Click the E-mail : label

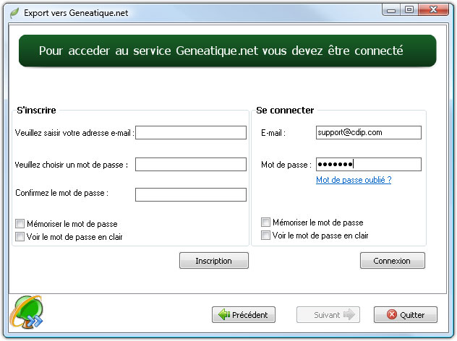(273, 133)
